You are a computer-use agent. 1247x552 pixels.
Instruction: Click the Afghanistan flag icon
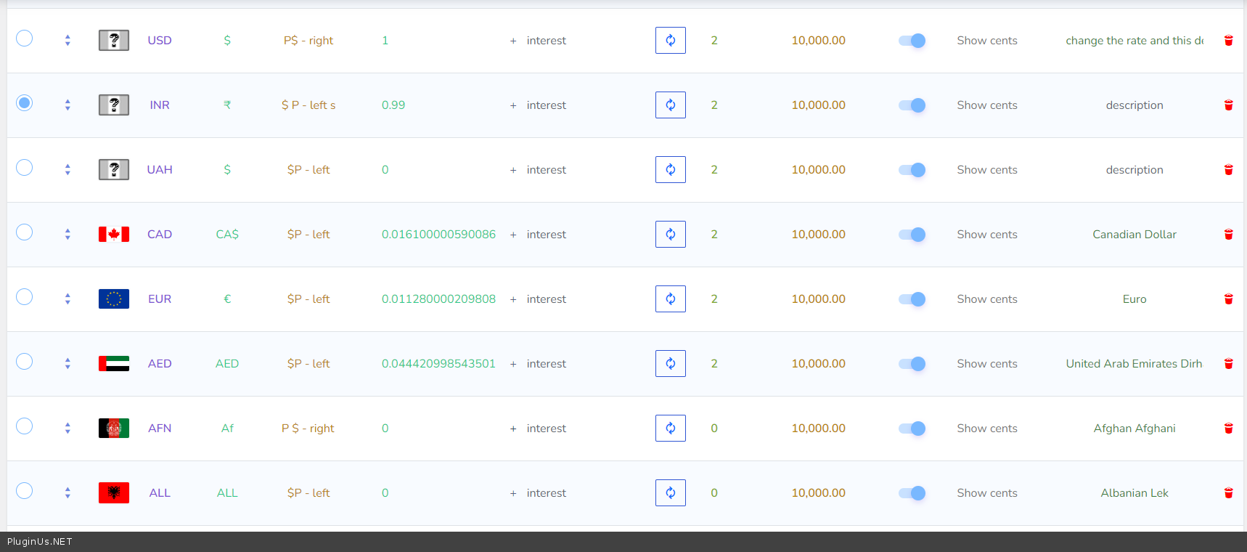coord(114,429)
